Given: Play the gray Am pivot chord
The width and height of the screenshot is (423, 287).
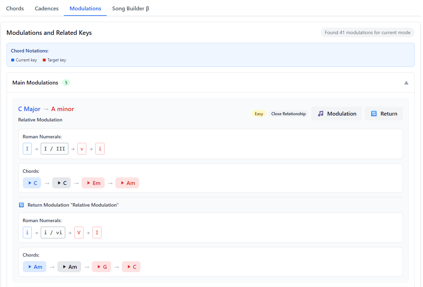Looking at the screenshot, I should tap(69, 267).
